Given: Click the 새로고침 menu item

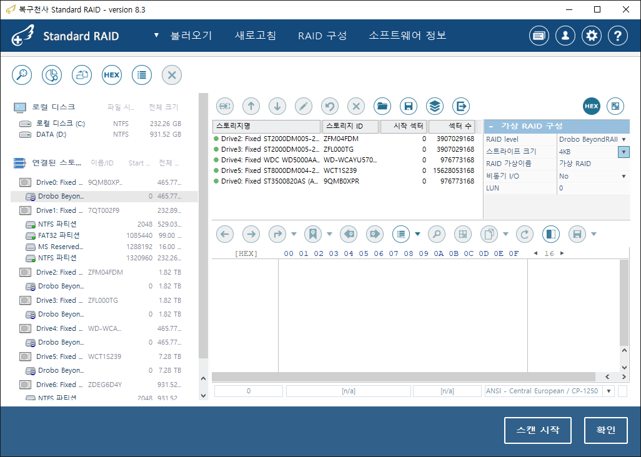Looking at the screenshot, I should pos(256,36).
